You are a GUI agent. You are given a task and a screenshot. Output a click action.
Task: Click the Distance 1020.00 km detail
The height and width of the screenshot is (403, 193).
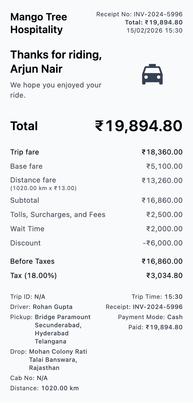click(44, 388)
